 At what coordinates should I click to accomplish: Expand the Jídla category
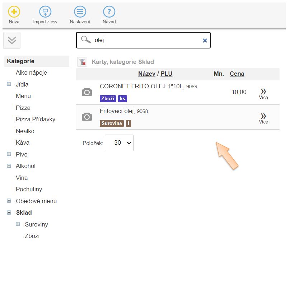(x=9, y=84)
